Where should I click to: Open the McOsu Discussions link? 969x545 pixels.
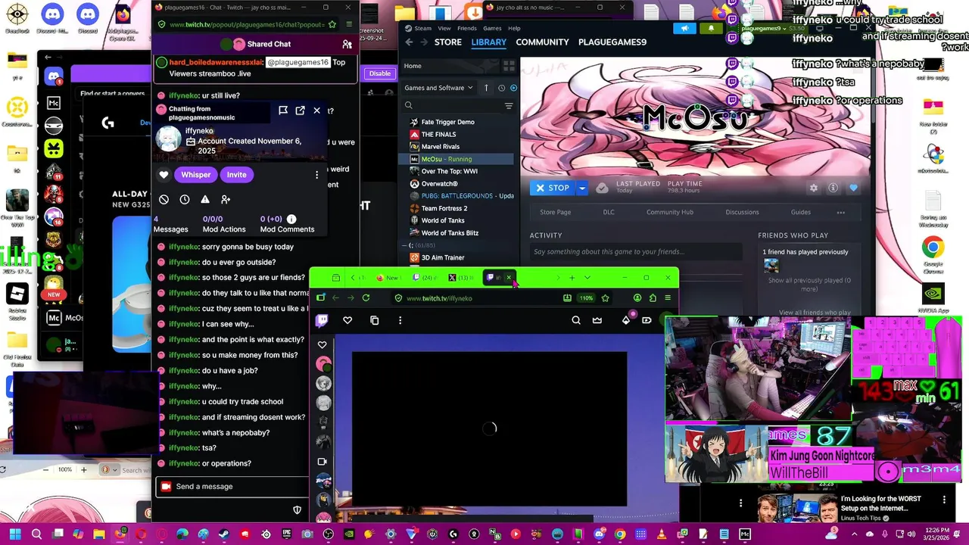click(742, 213)
